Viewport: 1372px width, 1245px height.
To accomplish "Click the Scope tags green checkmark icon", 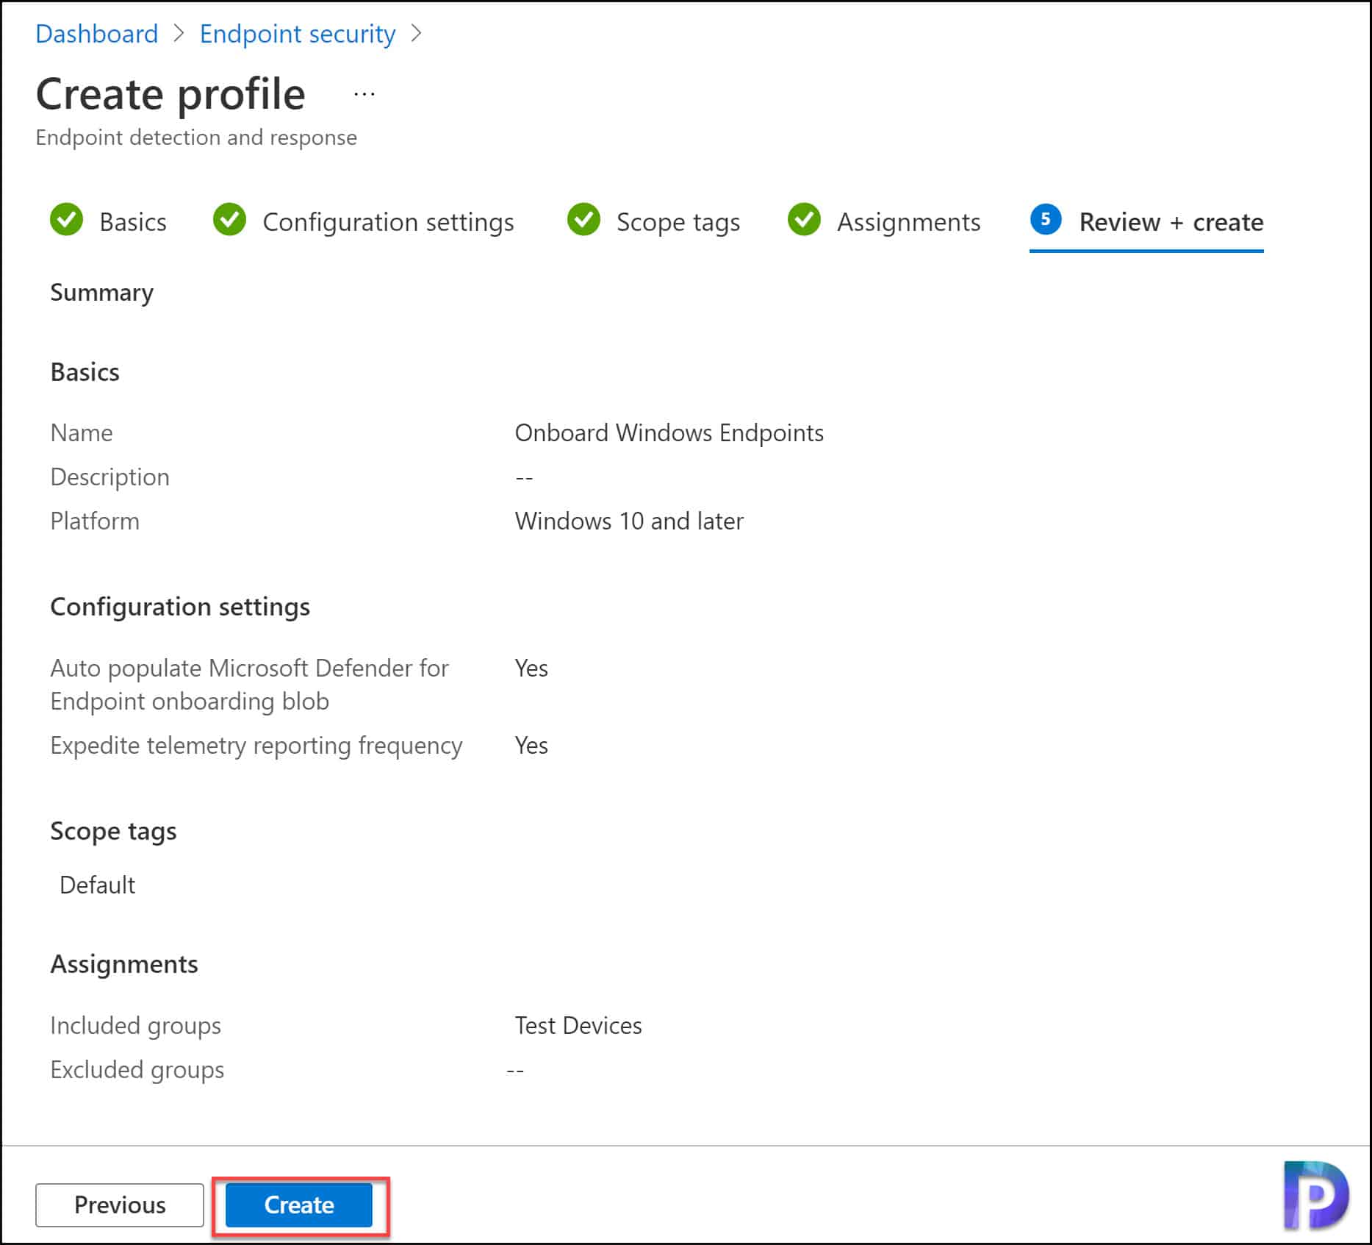I will pos(584,220).
